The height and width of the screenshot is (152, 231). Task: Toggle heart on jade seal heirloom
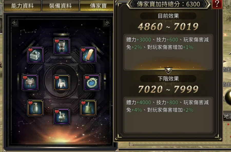click(30, 50)
